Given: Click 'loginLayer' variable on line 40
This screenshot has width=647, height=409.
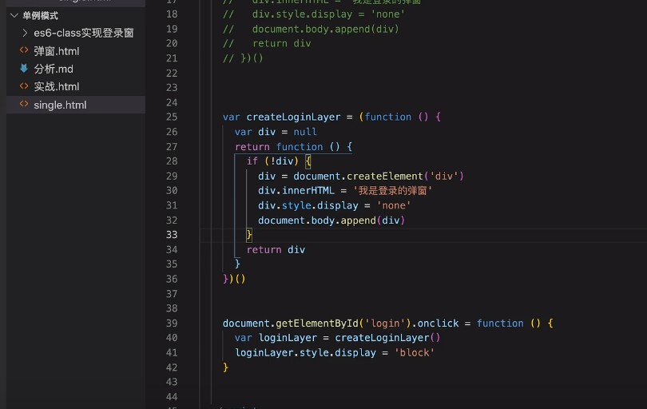Looking at the screenshot, I should pyautogui.click(x=288, y=338).
